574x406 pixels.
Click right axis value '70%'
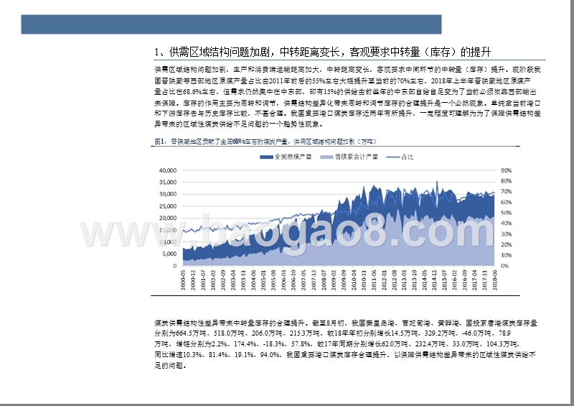coord(507,192)
